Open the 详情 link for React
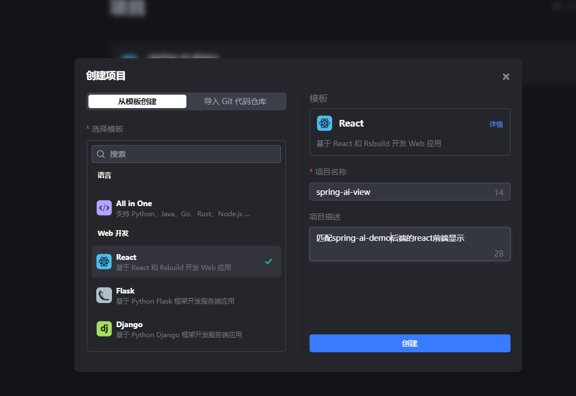The image size is (576, 396). 496,124
